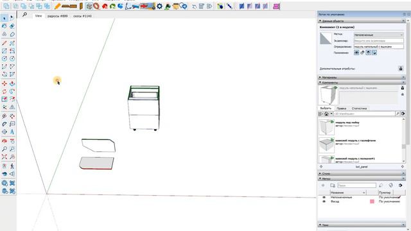Open the Название column sort dropdown

pos(364,193)
